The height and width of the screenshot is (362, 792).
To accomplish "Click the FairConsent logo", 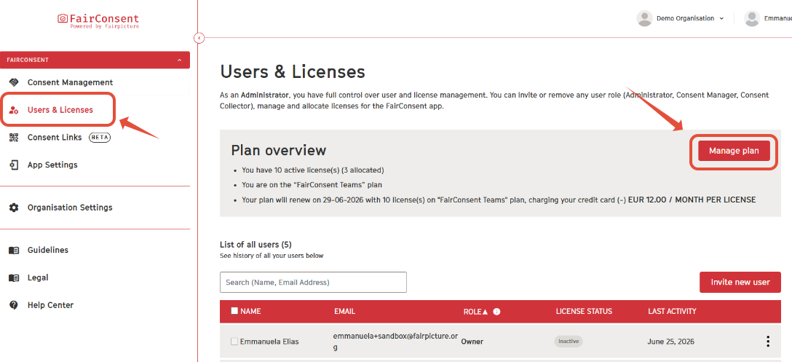I will coord(98,20).
